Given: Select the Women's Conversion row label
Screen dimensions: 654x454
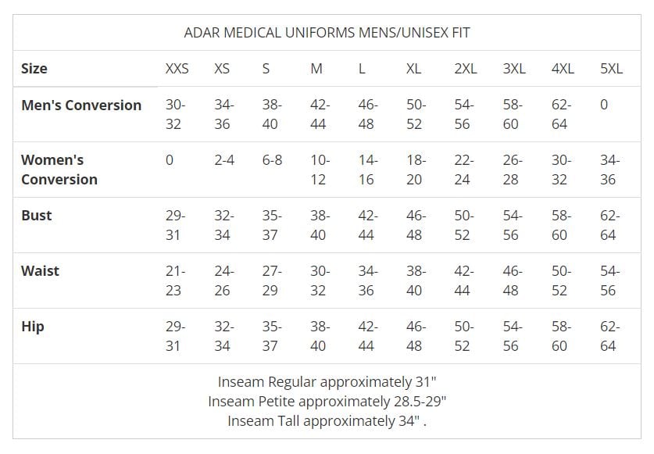Looking at the screenshot, I should coord(59,170).
